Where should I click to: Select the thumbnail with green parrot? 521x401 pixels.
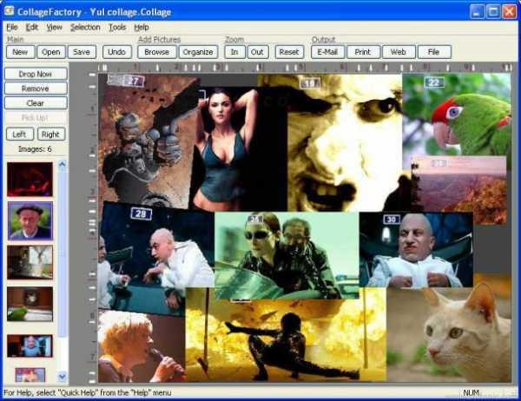[30, 304]
